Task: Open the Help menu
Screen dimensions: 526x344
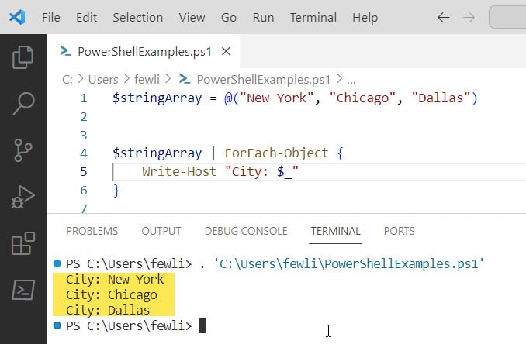Action: click(365, 17)
